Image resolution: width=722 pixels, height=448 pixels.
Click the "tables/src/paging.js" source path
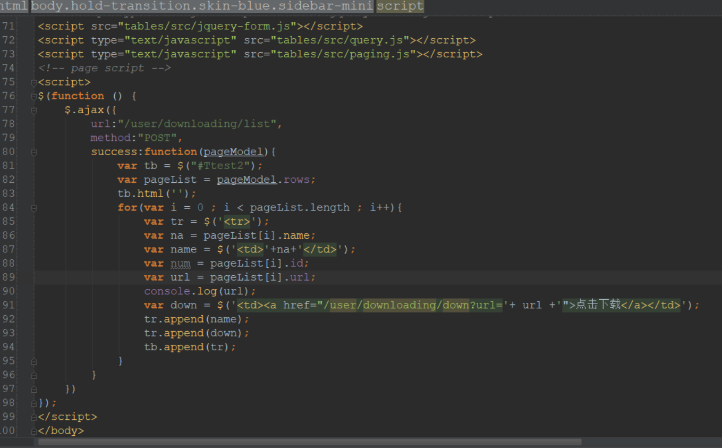(343, 54)
